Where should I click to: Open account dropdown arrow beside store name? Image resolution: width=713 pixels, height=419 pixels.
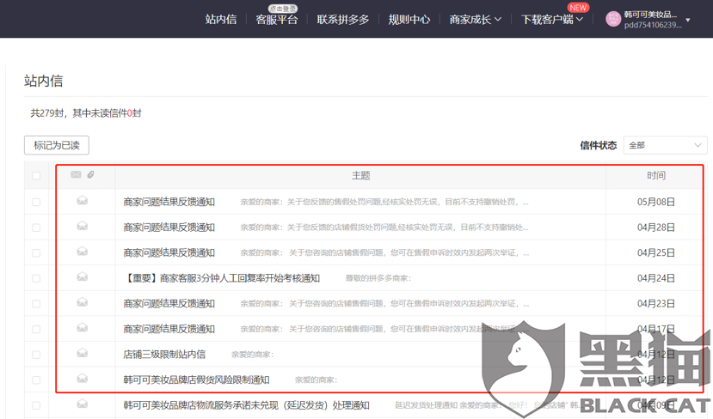[688, 20]
